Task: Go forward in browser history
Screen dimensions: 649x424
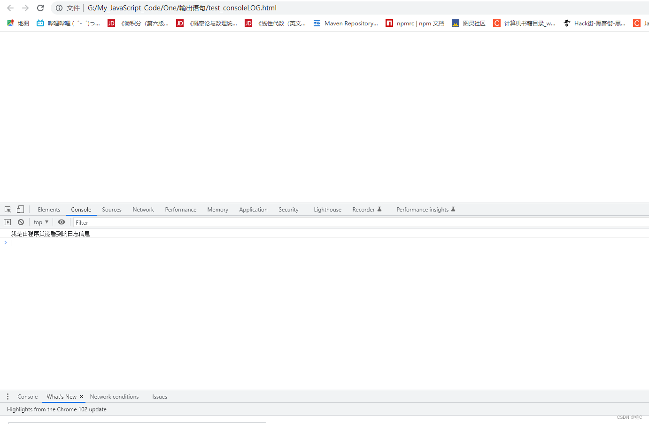Action: click(25, 8)
